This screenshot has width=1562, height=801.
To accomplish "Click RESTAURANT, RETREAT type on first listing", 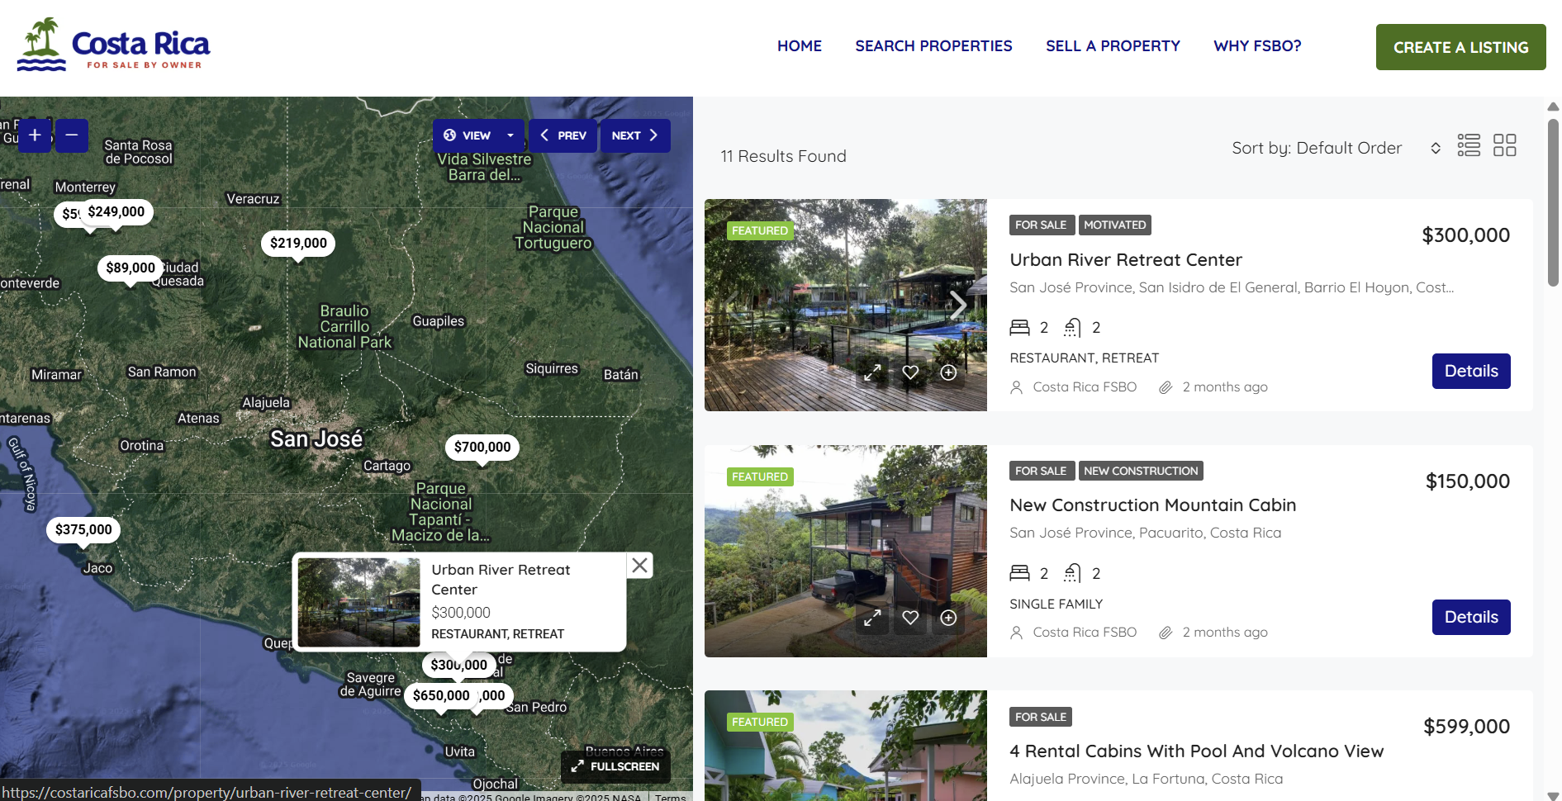I will [x=1084, y=358].
